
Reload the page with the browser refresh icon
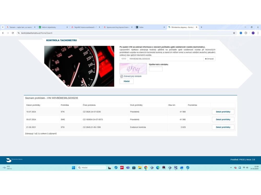[x=13, y=33]
